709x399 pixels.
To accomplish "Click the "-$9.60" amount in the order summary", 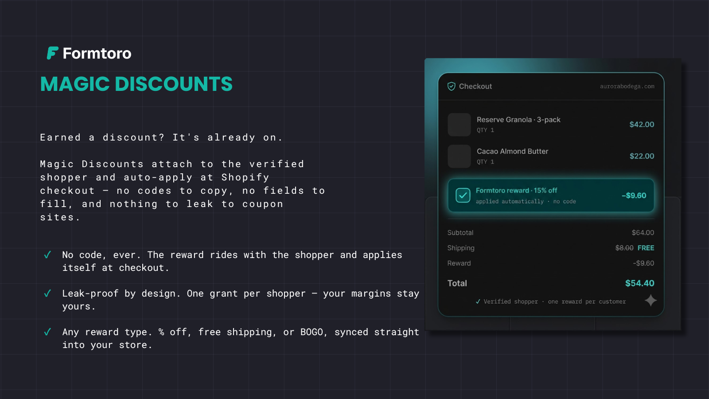I will (x=643, y=263).
